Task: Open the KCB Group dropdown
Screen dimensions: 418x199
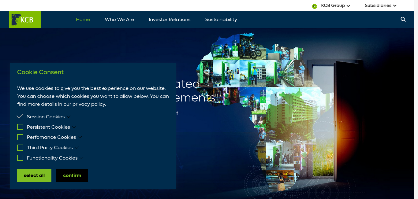Action: [335, 6]
